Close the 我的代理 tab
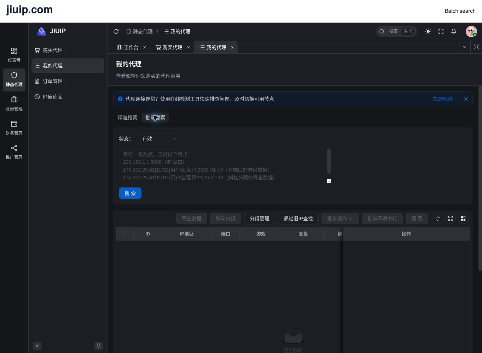The image size is (482, 353). pyautogui.click(x=232, y=47)
